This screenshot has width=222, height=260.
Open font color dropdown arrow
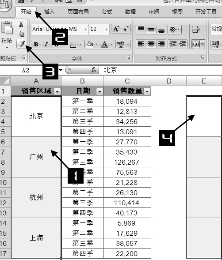(x=111, y=45)
